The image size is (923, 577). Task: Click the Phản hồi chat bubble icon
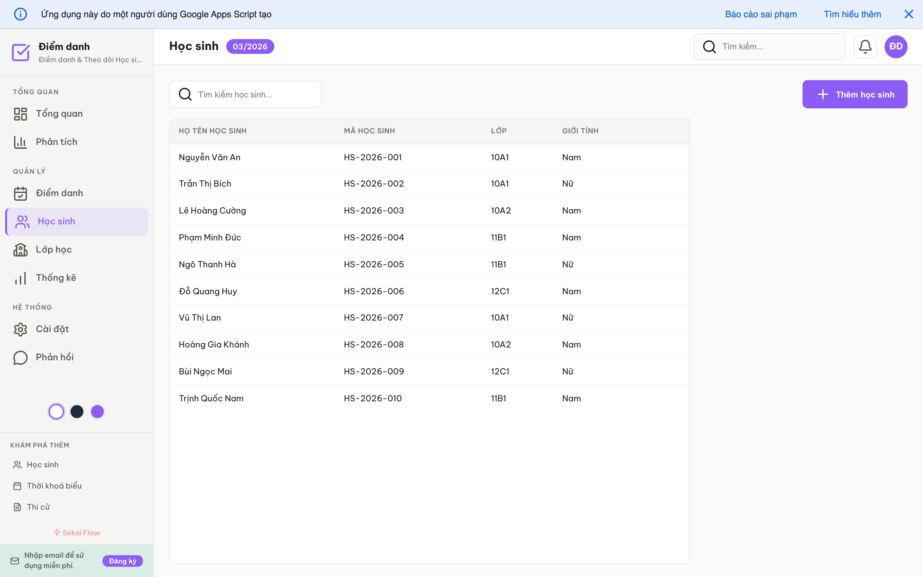(x=21, y=357)
